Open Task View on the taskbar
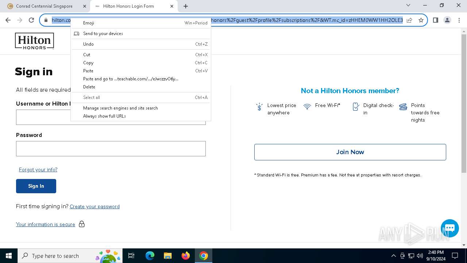The image size is (467, 263). (132, 256)
